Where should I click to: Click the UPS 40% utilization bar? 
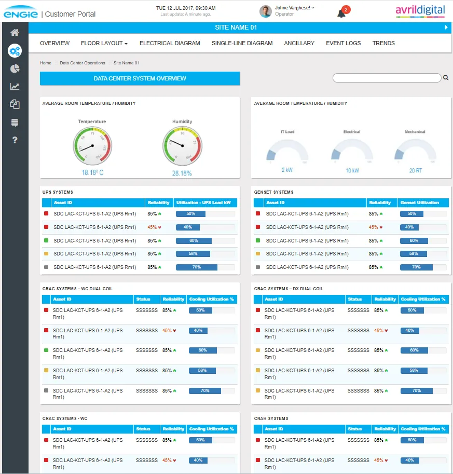188,227
